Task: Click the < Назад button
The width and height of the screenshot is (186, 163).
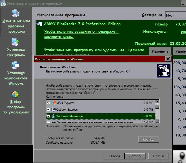Action: click(x=114, y=156)
